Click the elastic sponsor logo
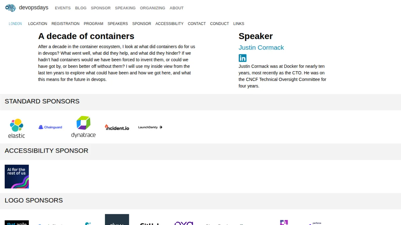Viewport: 401px width, 225px height. coord(17,128)
